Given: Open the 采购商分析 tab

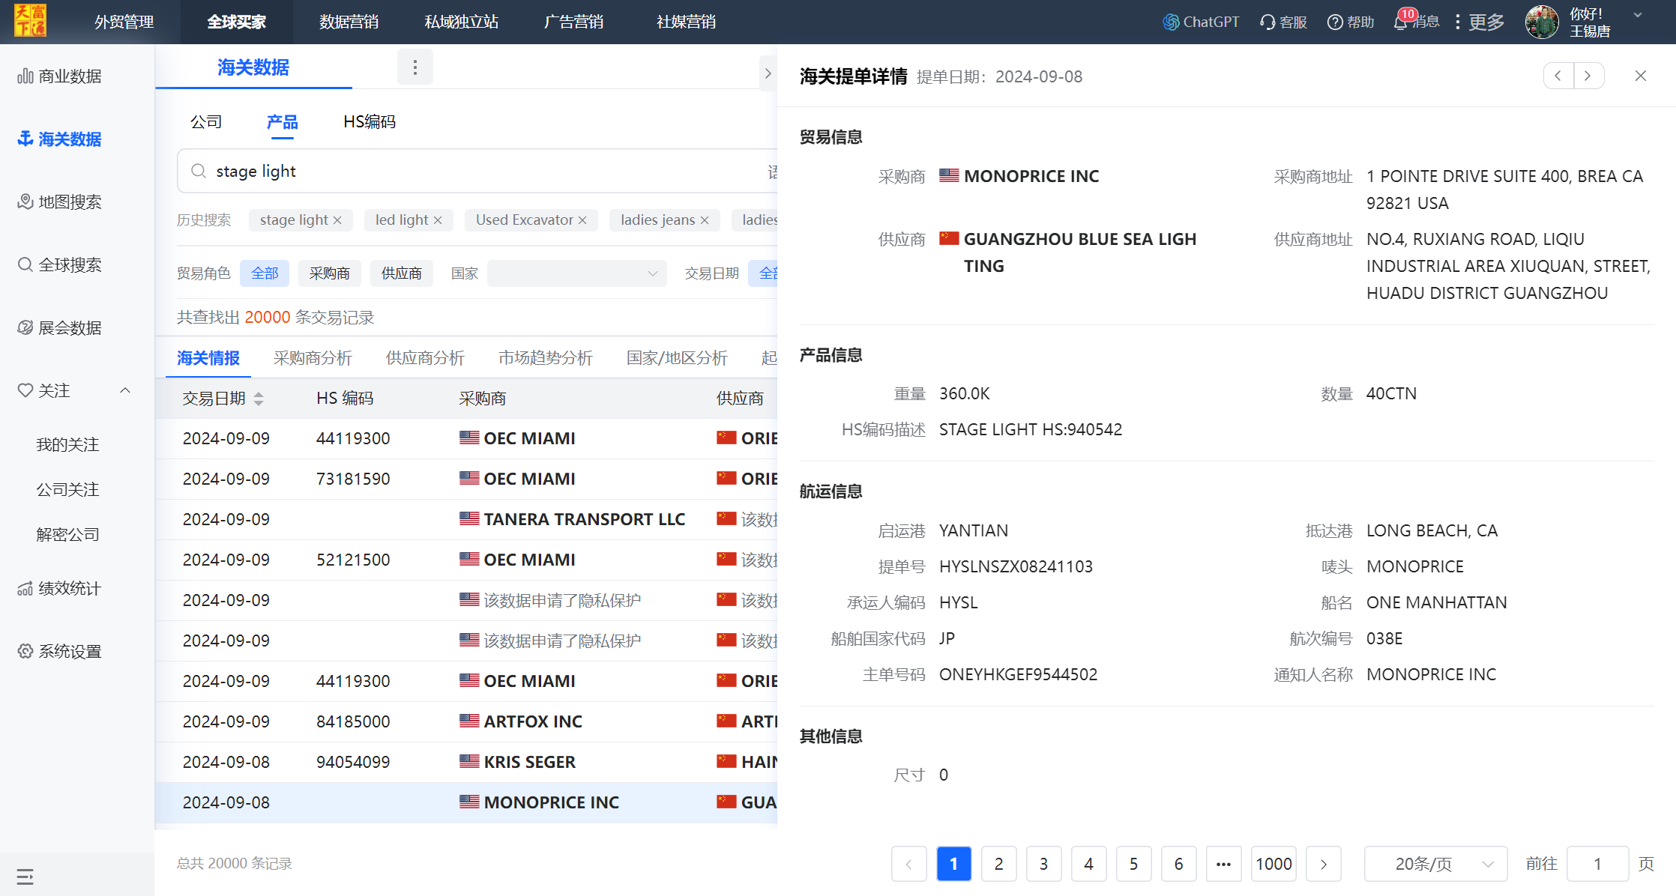Looking at the screenshot, I should 313,358.
